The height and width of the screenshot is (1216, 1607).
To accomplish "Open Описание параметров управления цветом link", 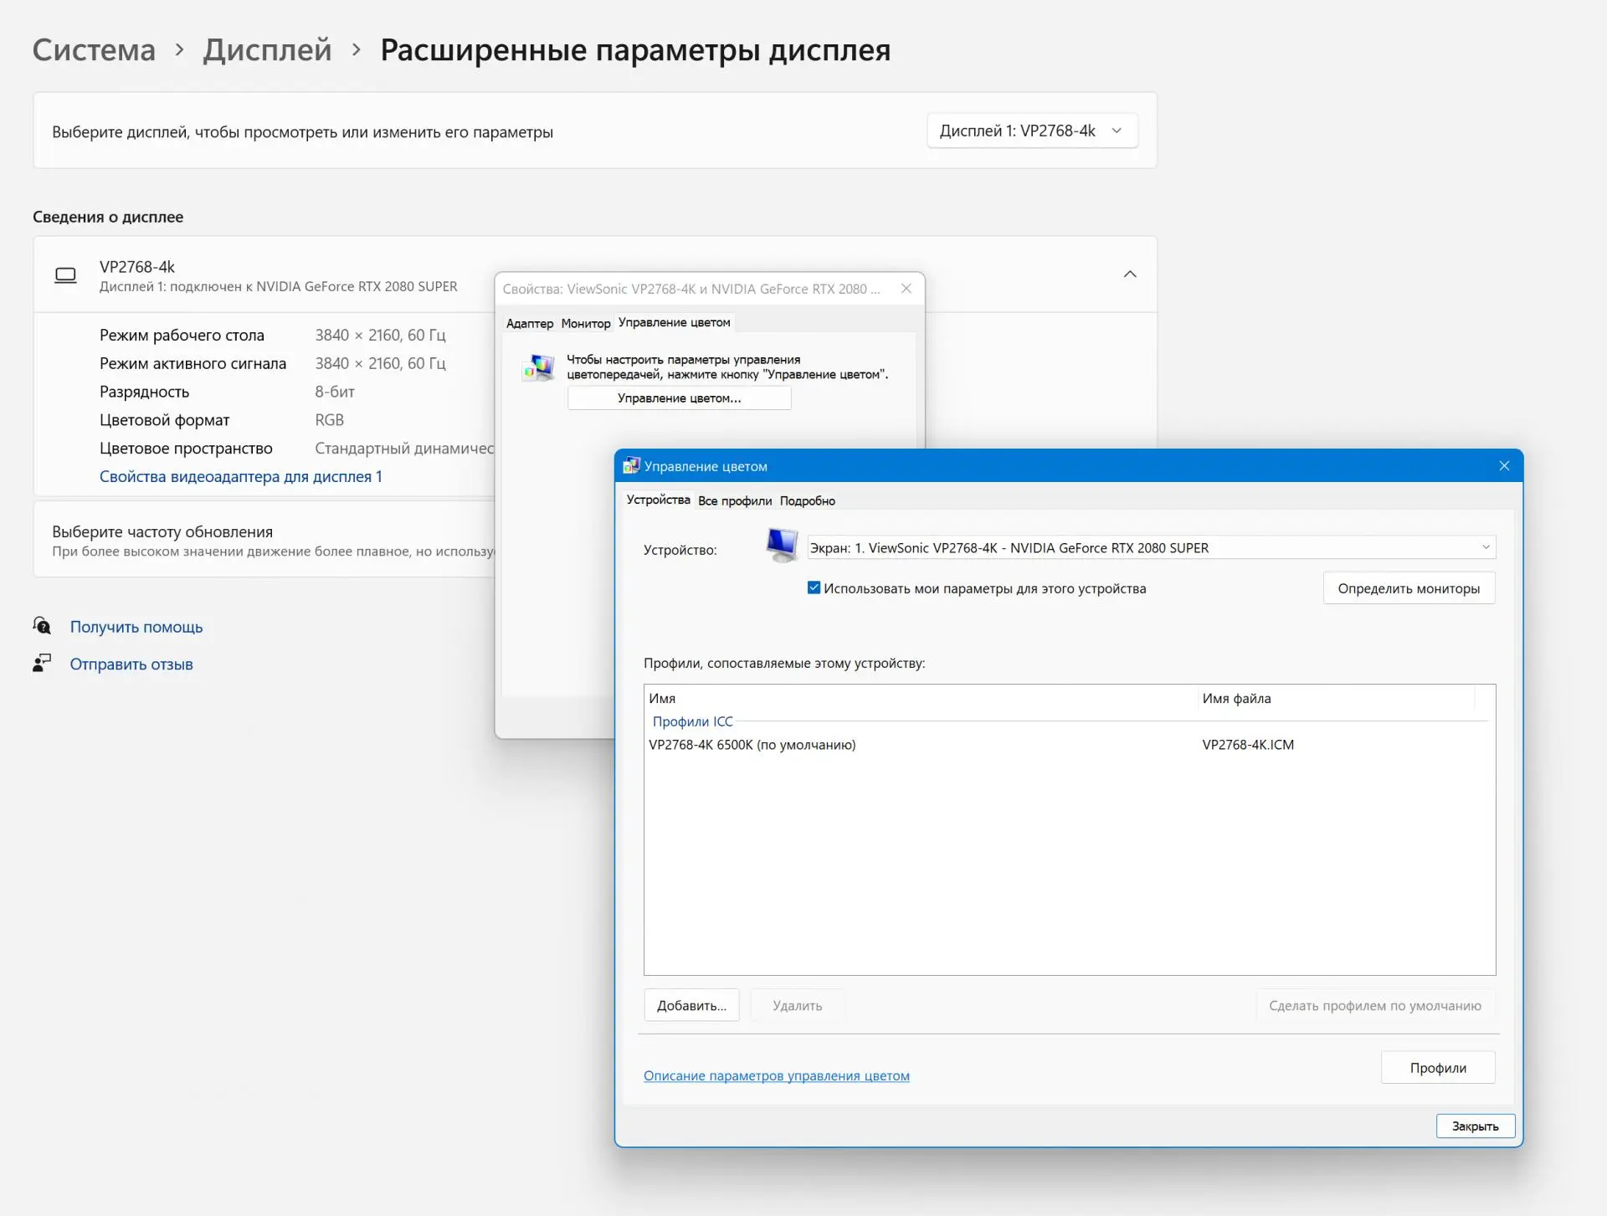I will tap(777, 1075).
